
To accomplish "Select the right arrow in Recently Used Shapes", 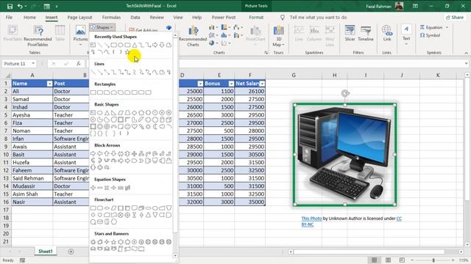I will click(x=155, y=45).
